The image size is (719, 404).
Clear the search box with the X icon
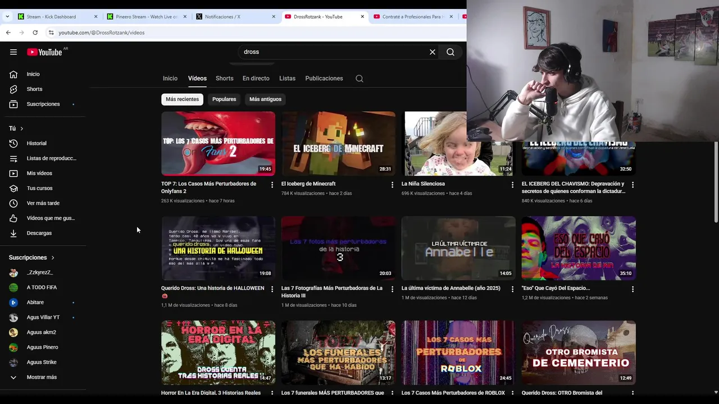433,52
